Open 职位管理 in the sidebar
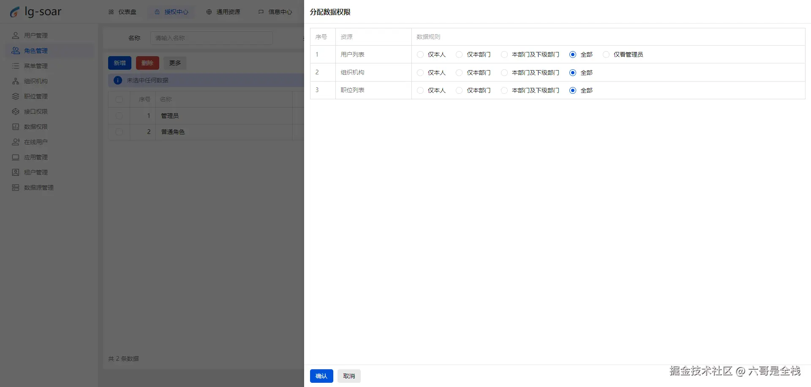811x387 pixels. point(50,96)
